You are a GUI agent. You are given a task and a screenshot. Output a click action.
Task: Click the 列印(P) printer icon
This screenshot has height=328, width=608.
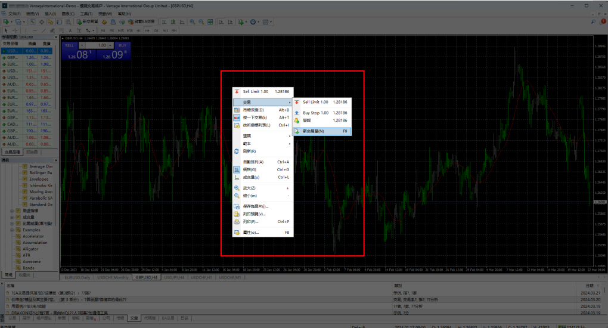237,221
